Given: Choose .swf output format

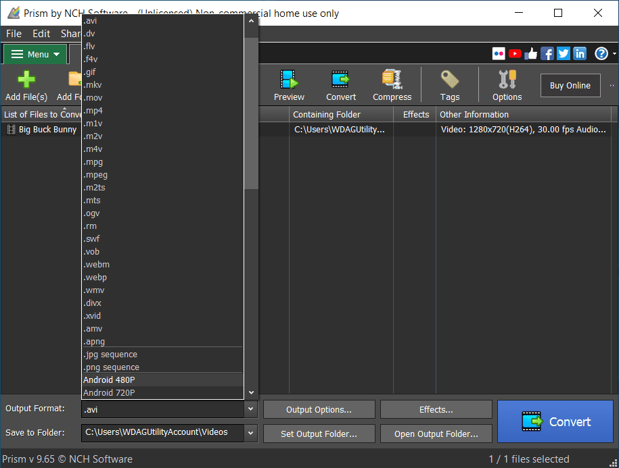Looking at the screenshot, I should 162,239.
